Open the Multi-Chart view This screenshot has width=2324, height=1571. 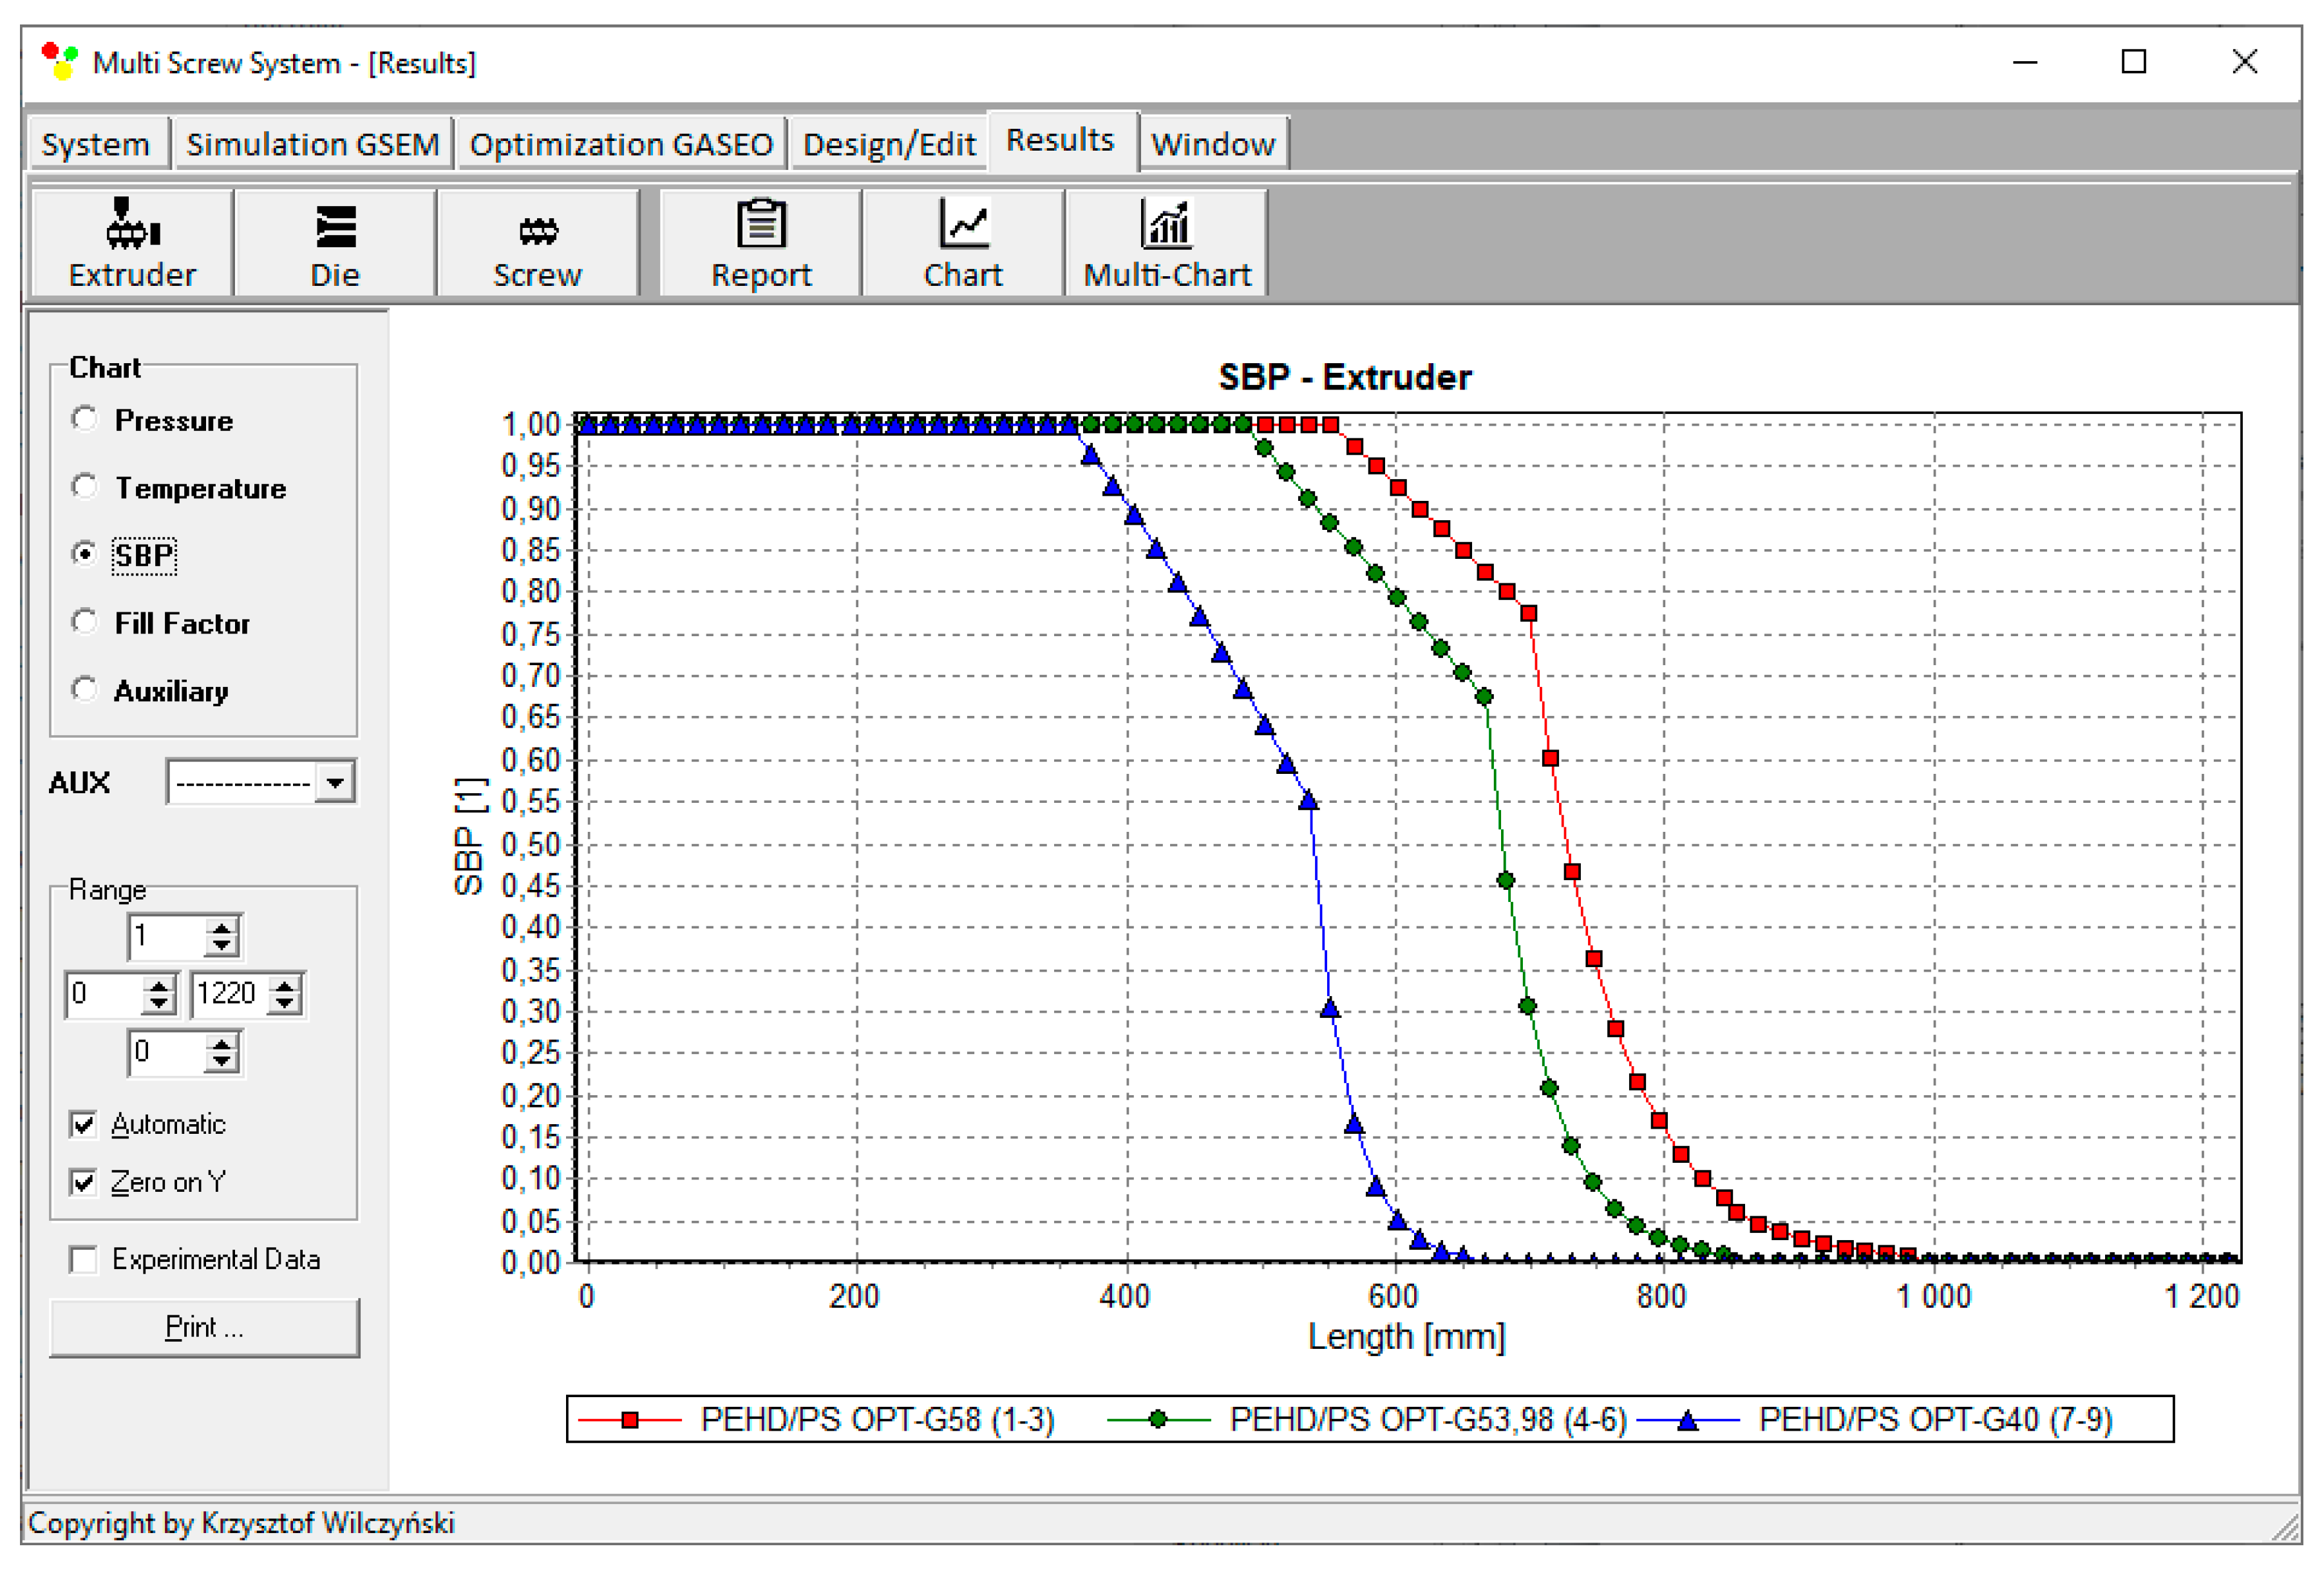point(1167,243)
